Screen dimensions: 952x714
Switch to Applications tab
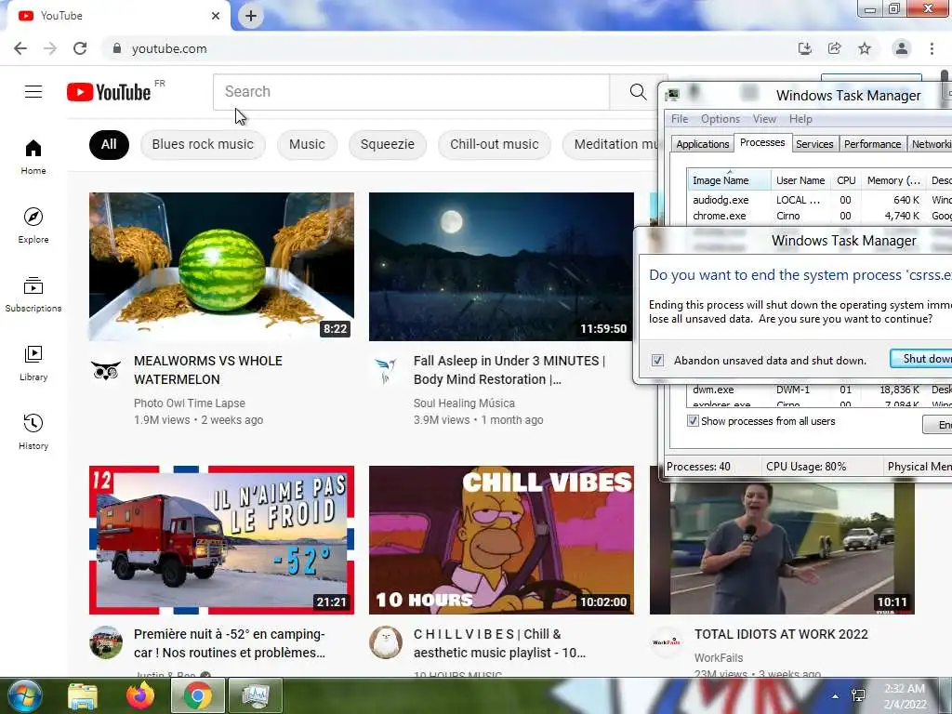[x=703, y=144]
